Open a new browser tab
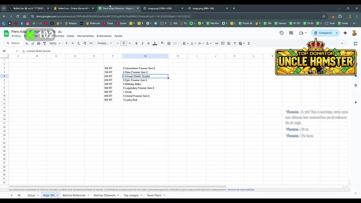The width and height of the screenshot is (361, 203). click(234, 8)
